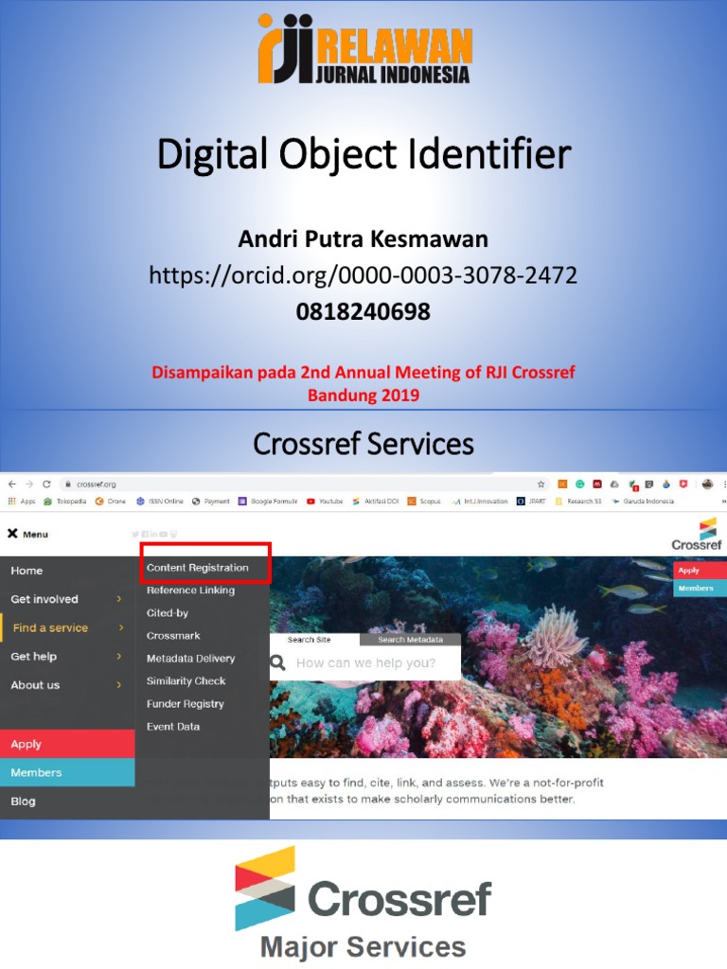Select Home in the side menu
The height and width of the screenshot is (969, 727).
pos(27,571)
